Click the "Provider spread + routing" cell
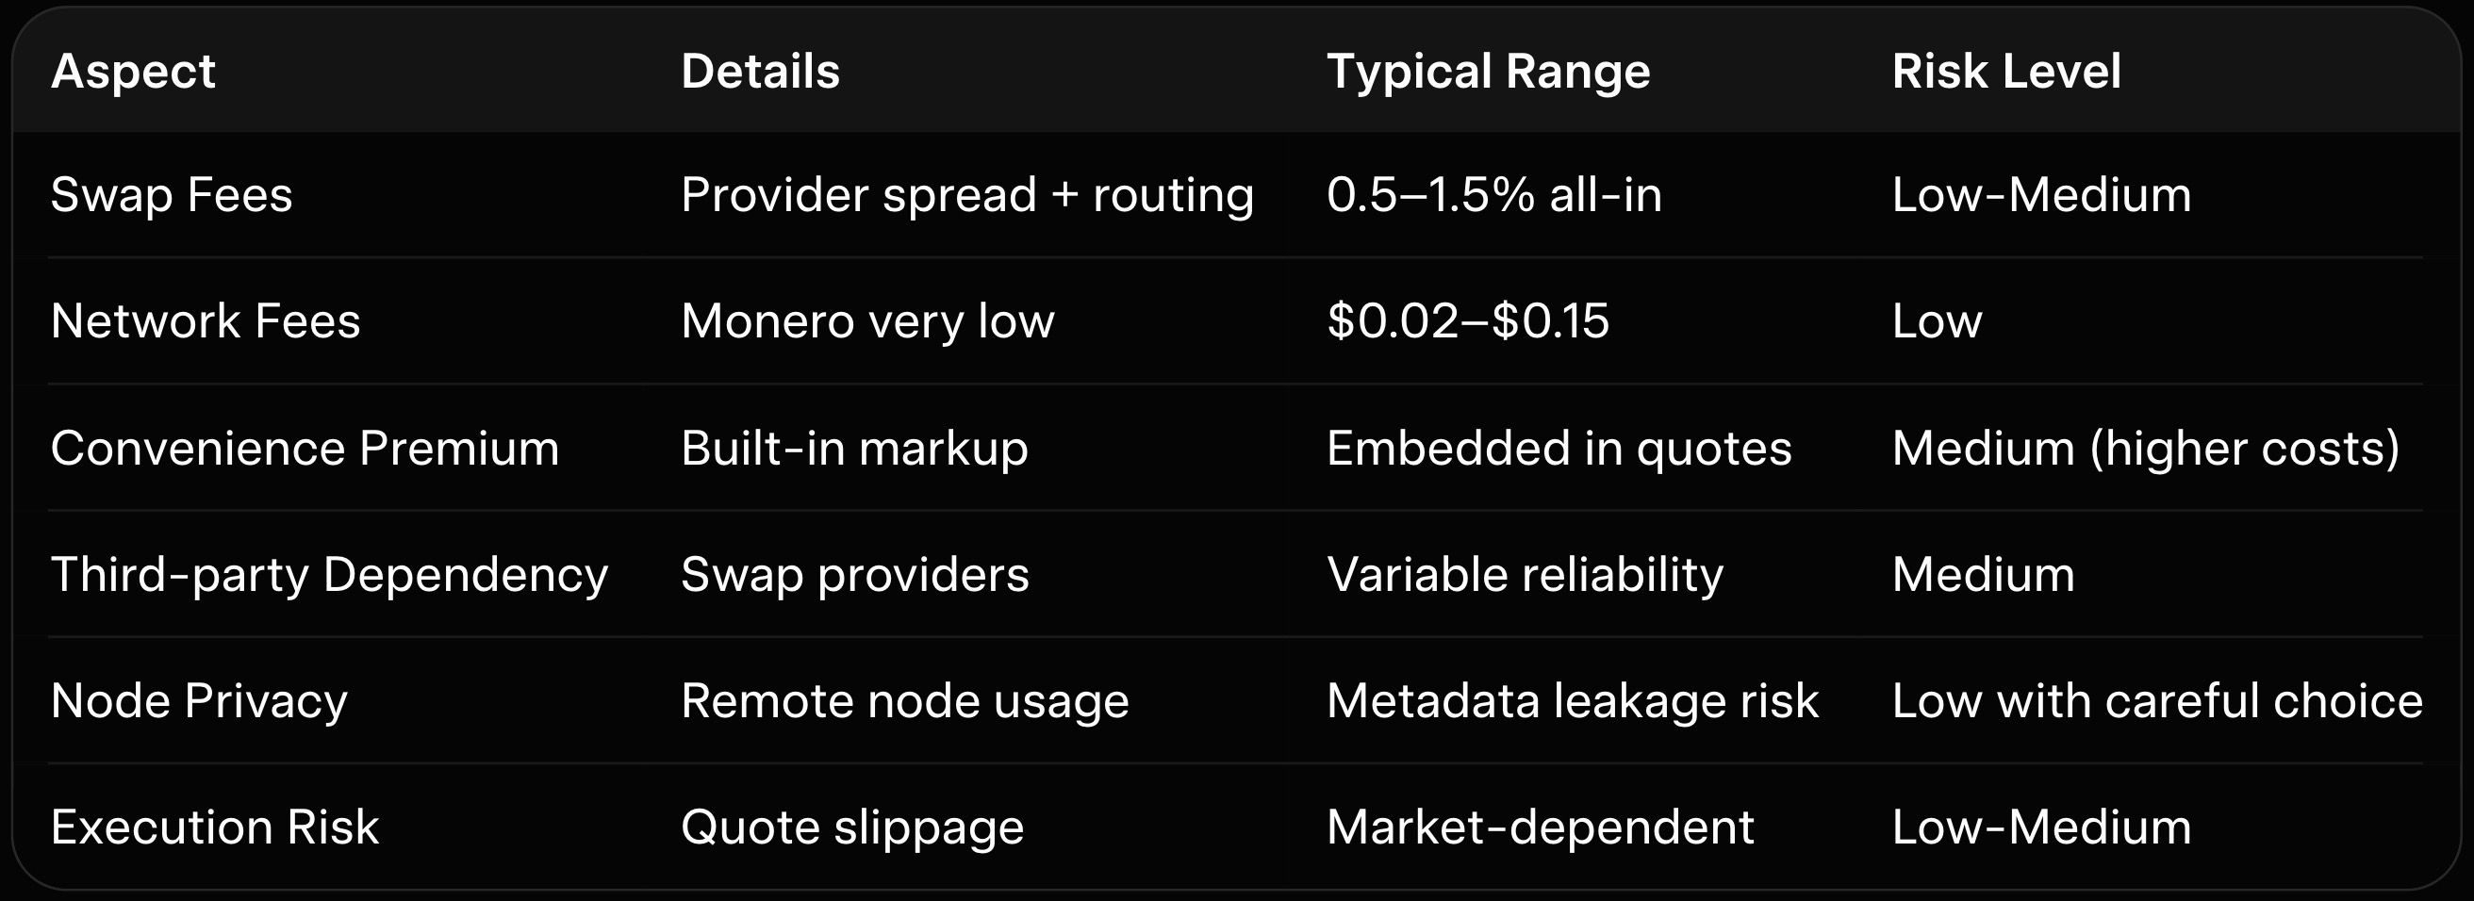Image resolution: width=2474 pixels, height=901 pixels. tap(967, 195)
